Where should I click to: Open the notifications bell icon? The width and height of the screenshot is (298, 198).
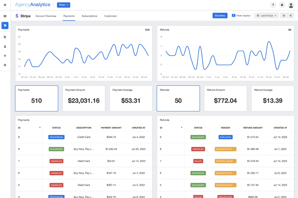282,5
